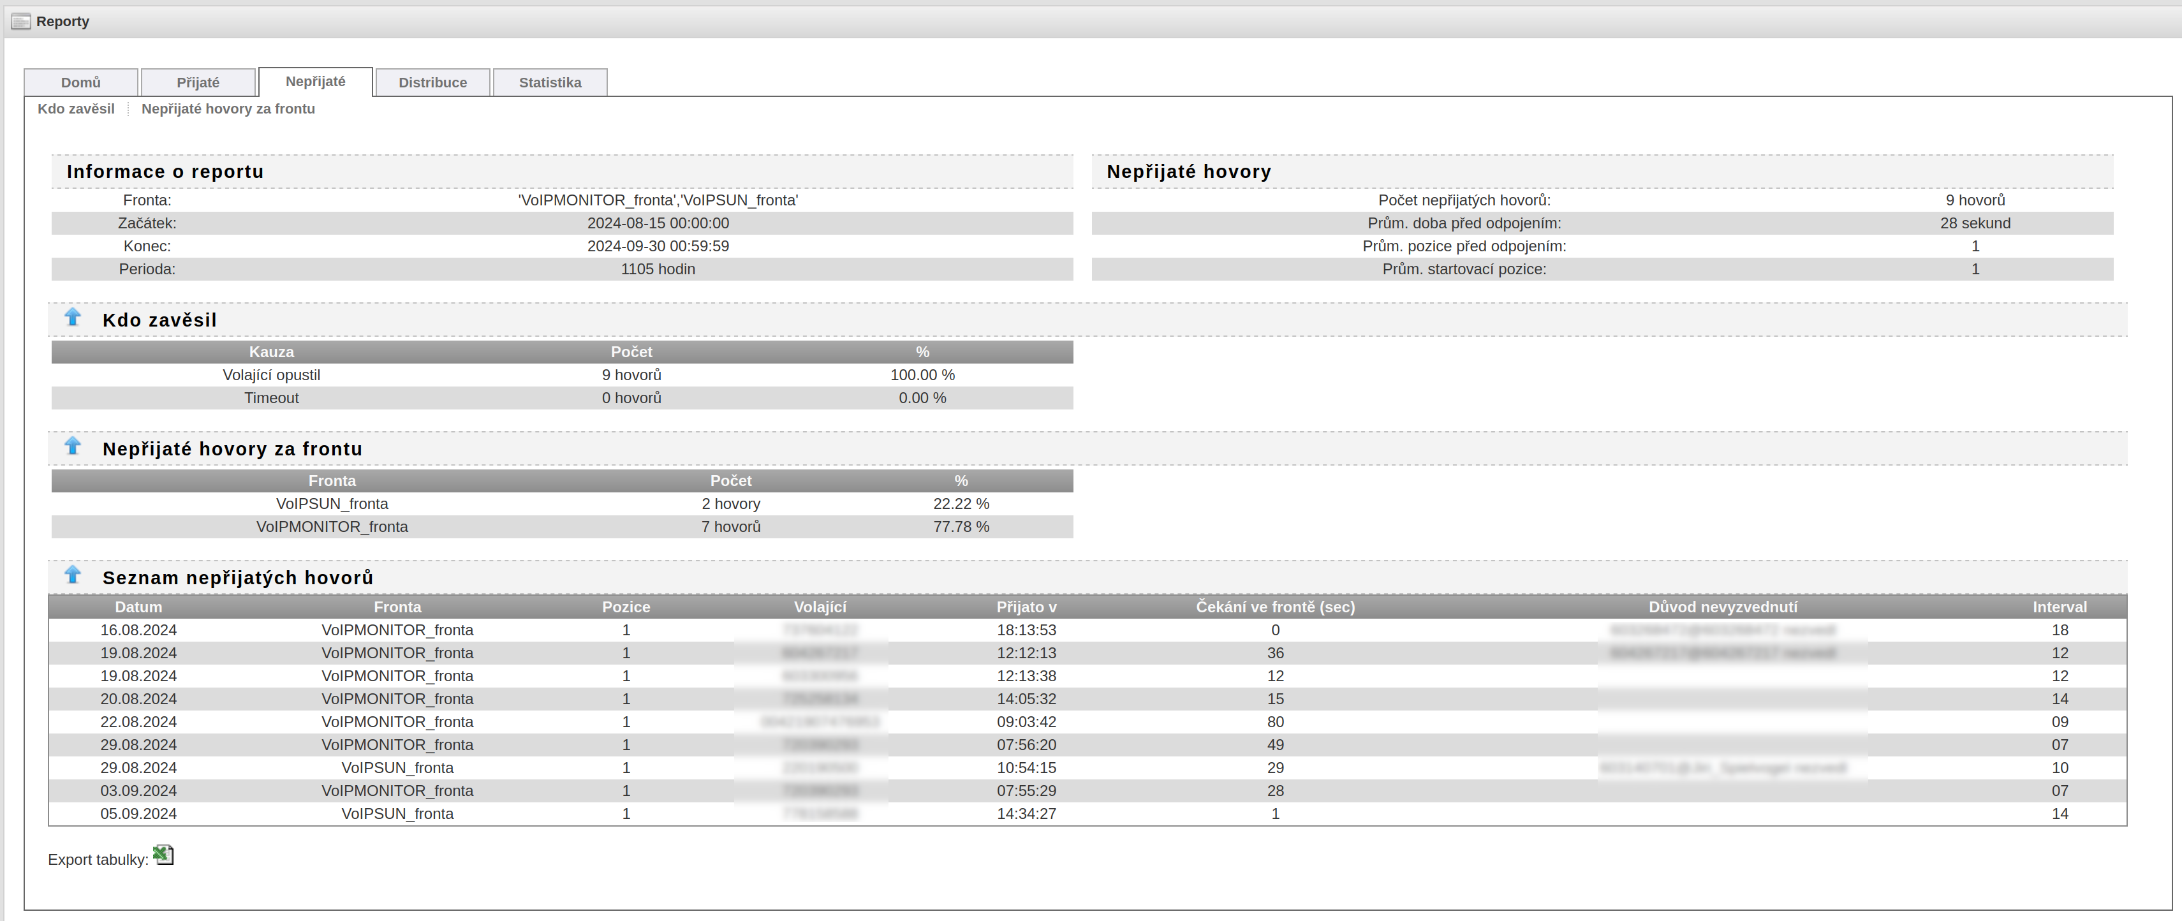Screen dimensions: 2182x921
Task: Sort by the Přijato v column header
Action: (x=1027, y=607)
